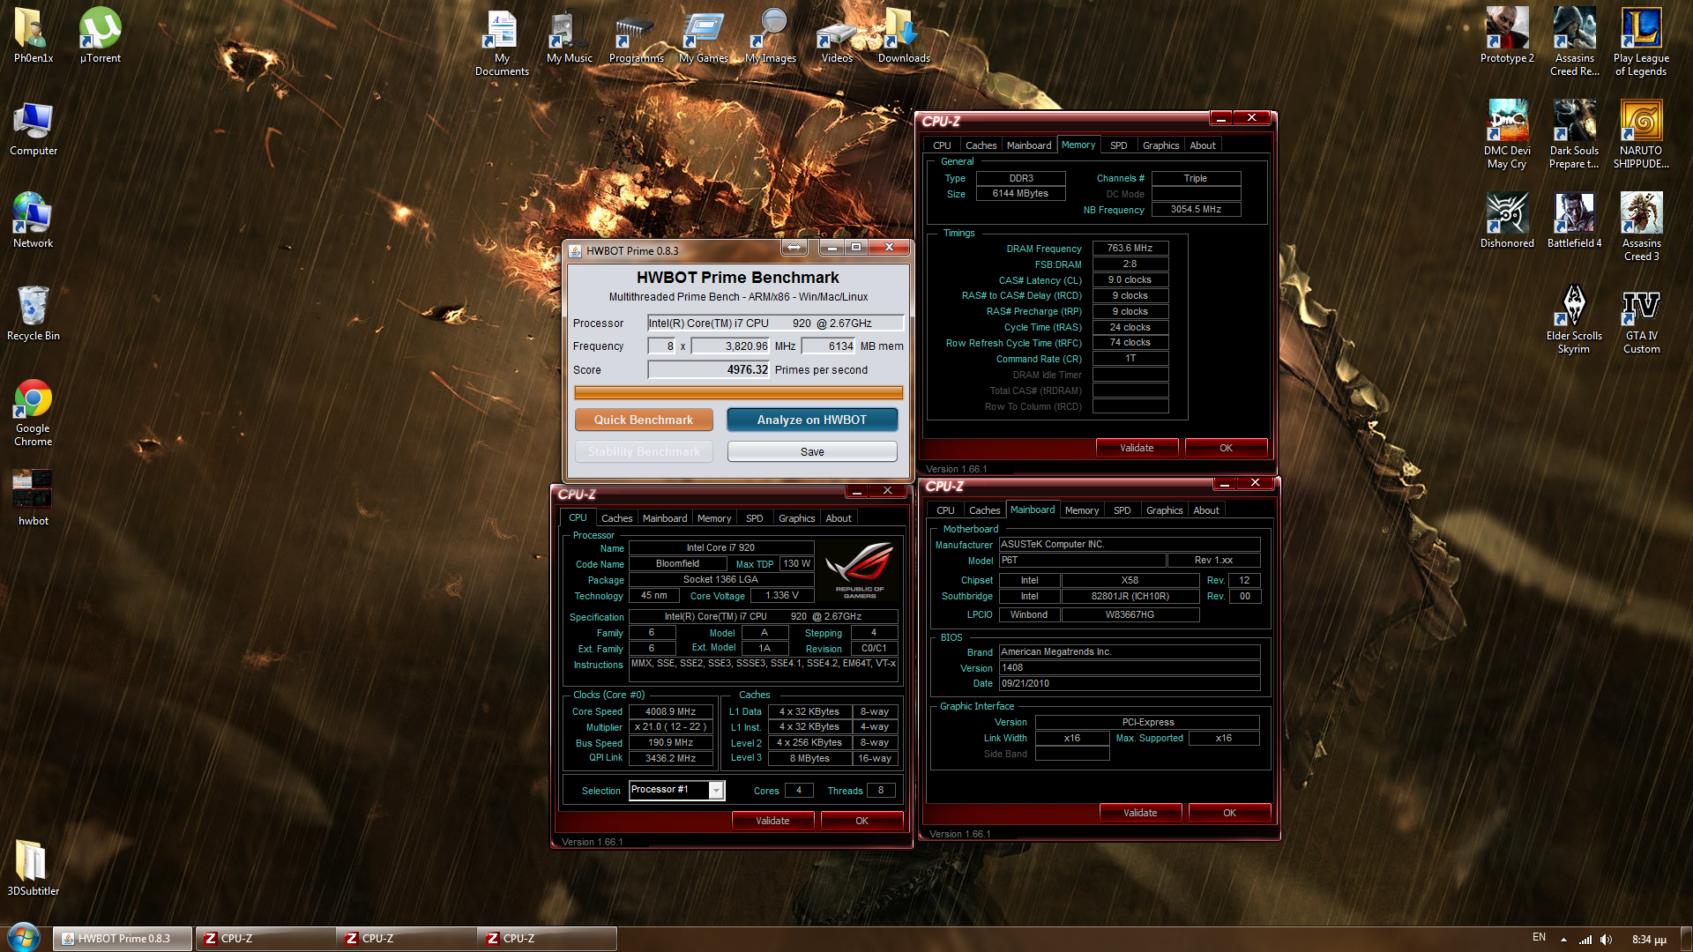Click the Core Speed value 4008.9 MHz
The image size is (1693, 952).
(670, 711)
